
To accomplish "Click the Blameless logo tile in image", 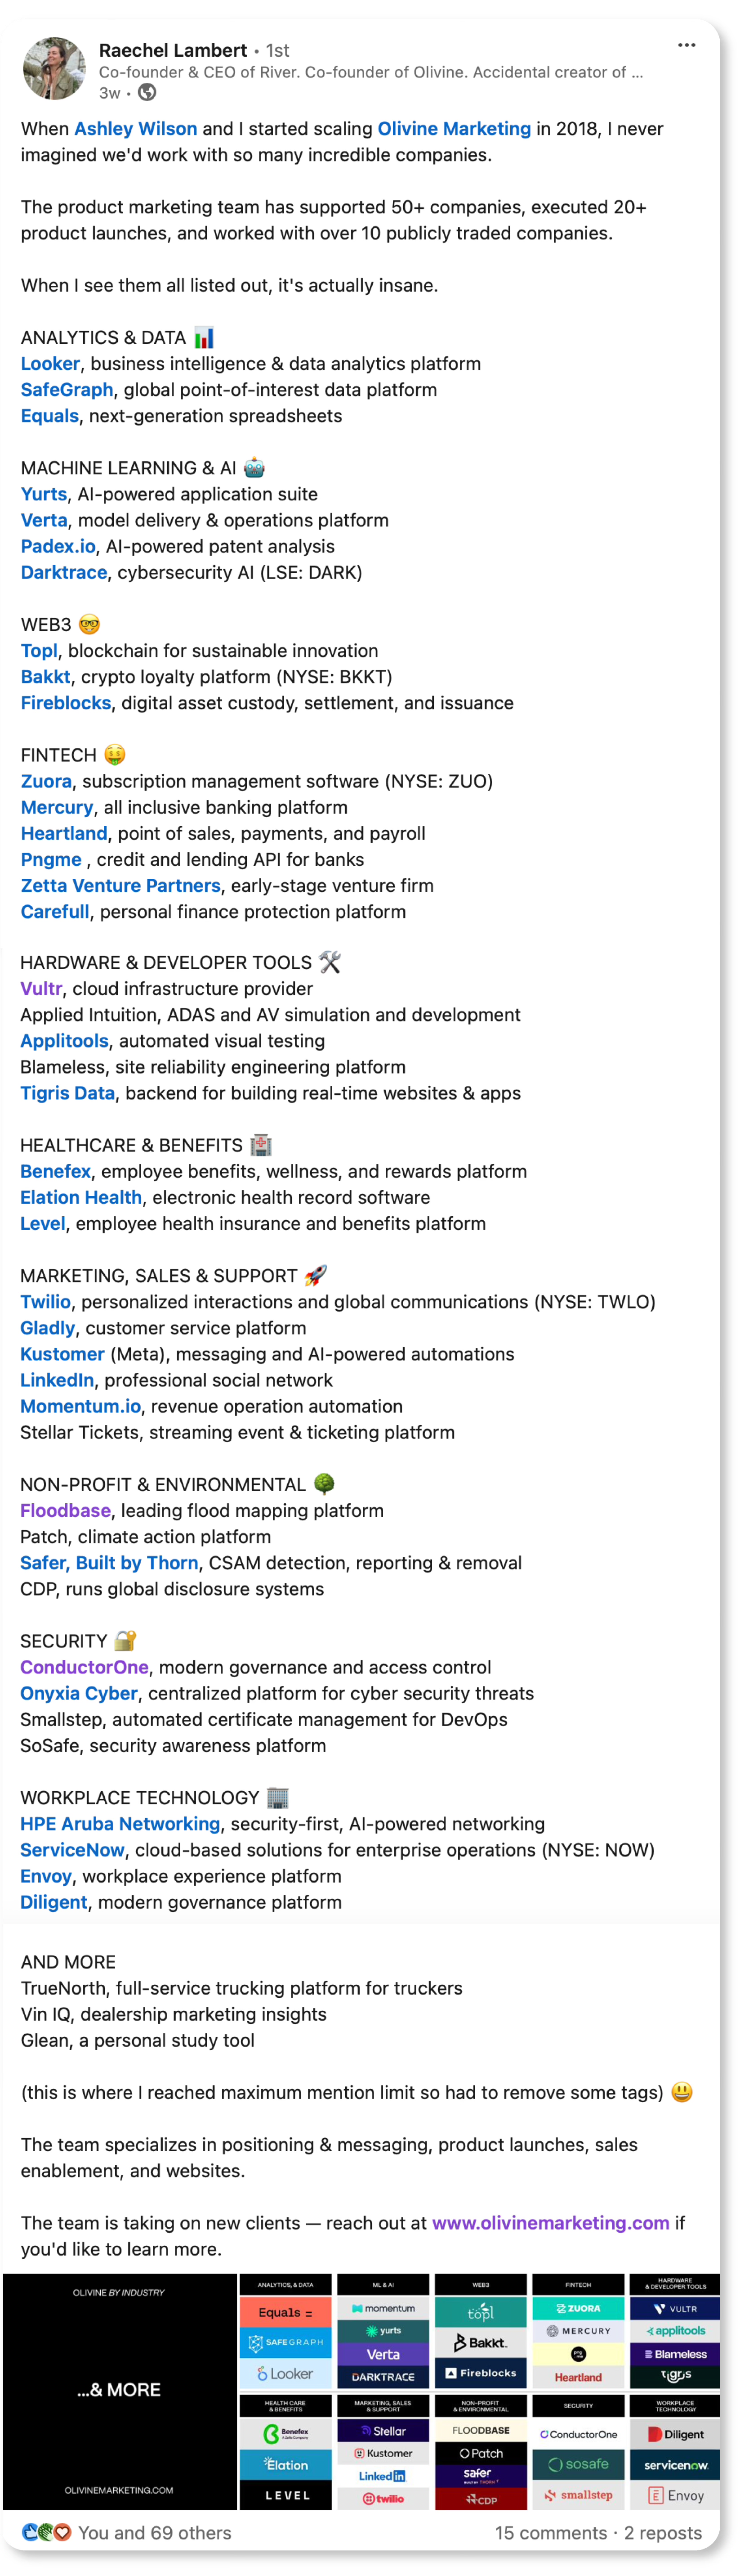I will pyautogui.click(x=675, y=2354).
